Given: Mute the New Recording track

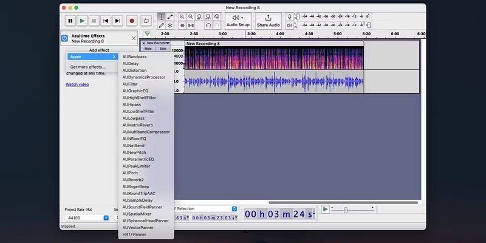Looking at the screenshot, I should tap(148, 49).
